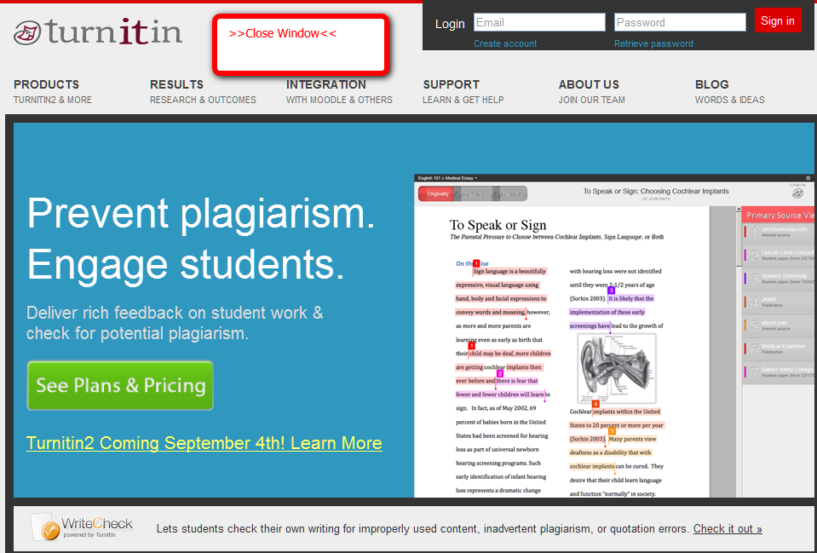Select source 2 Lincoln Land Community

(x=779, y=256)
